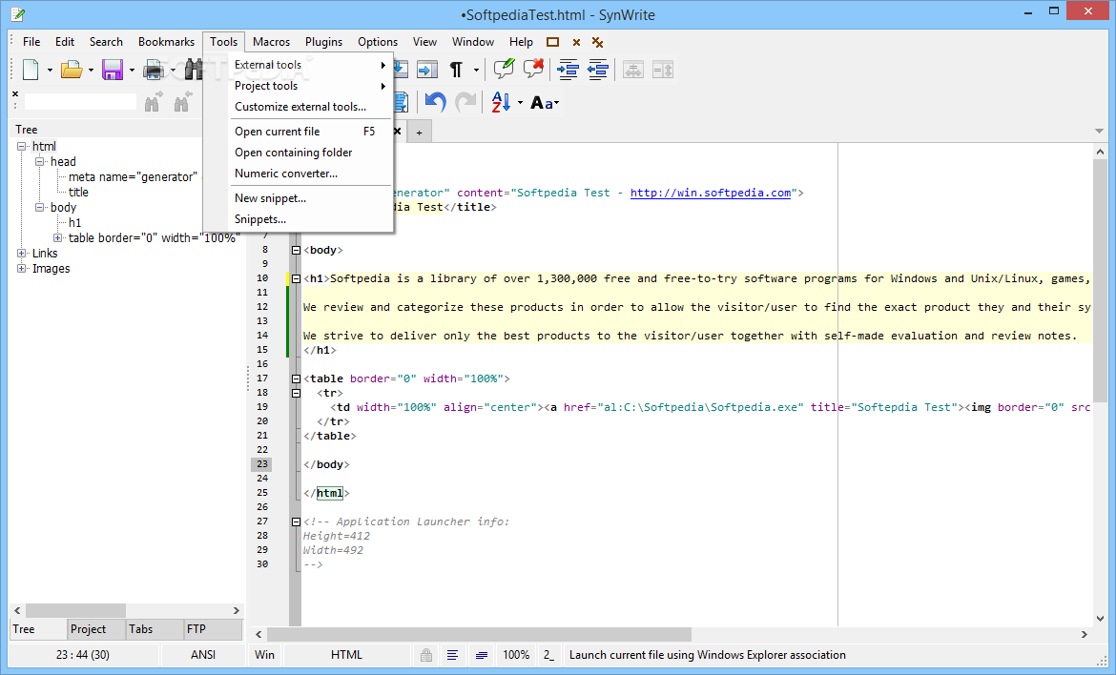Choose Customize external tools...
The width and height of the screenshot is (1116, 675).
[x=300, y=107]
